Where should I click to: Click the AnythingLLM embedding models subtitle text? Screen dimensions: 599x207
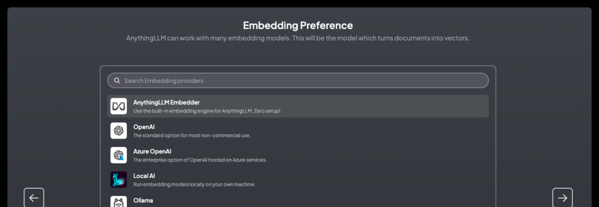pyautogui.click(x=298, y=38)
